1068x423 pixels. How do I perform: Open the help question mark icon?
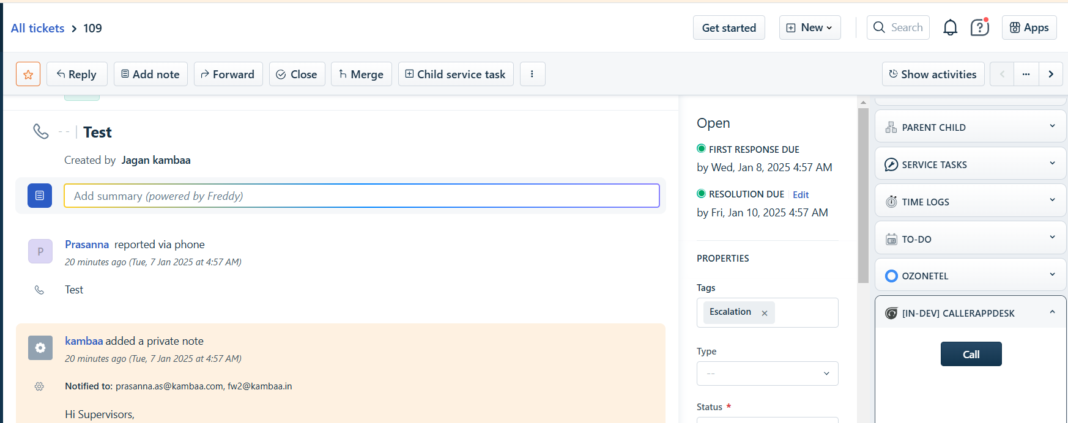click(x=979, y=28)
